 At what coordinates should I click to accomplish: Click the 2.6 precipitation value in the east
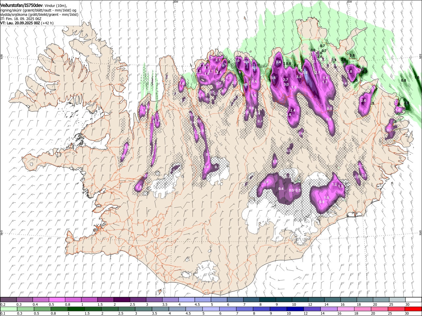[x=363, y=101]
